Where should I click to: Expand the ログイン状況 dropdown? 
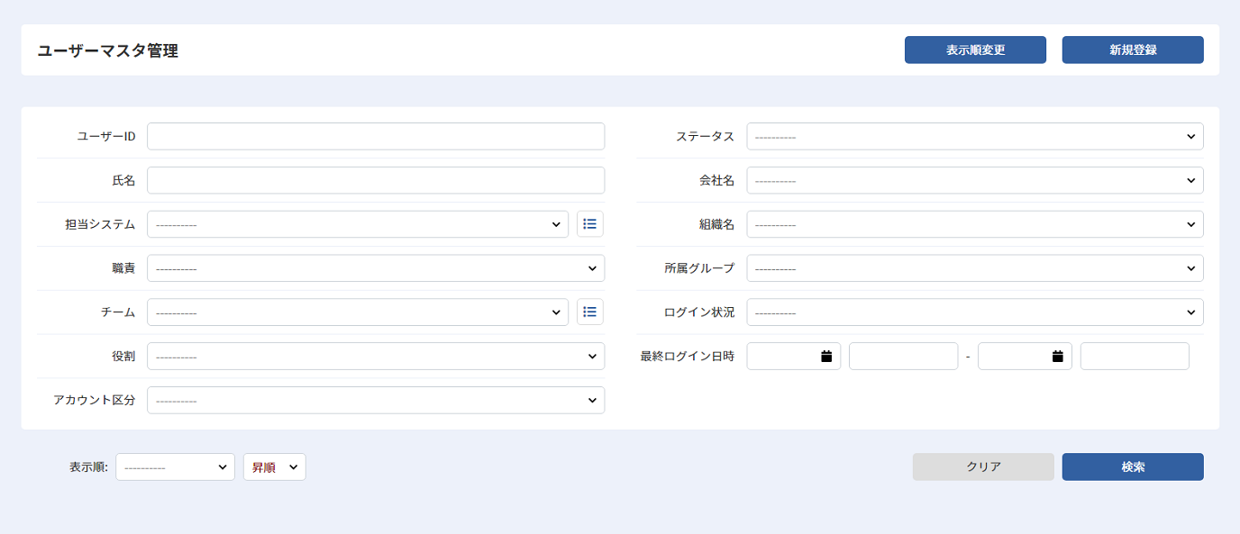(975, 312)
